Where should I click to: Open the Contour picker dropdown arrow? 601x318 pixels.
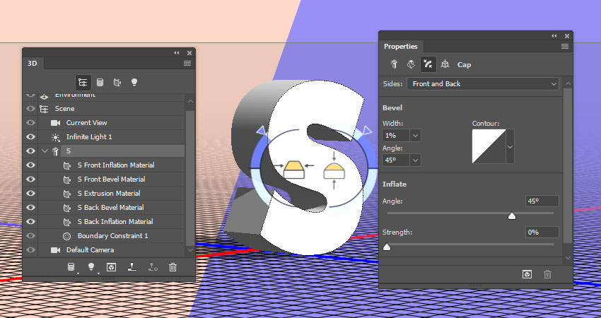(x=510, y=147)
